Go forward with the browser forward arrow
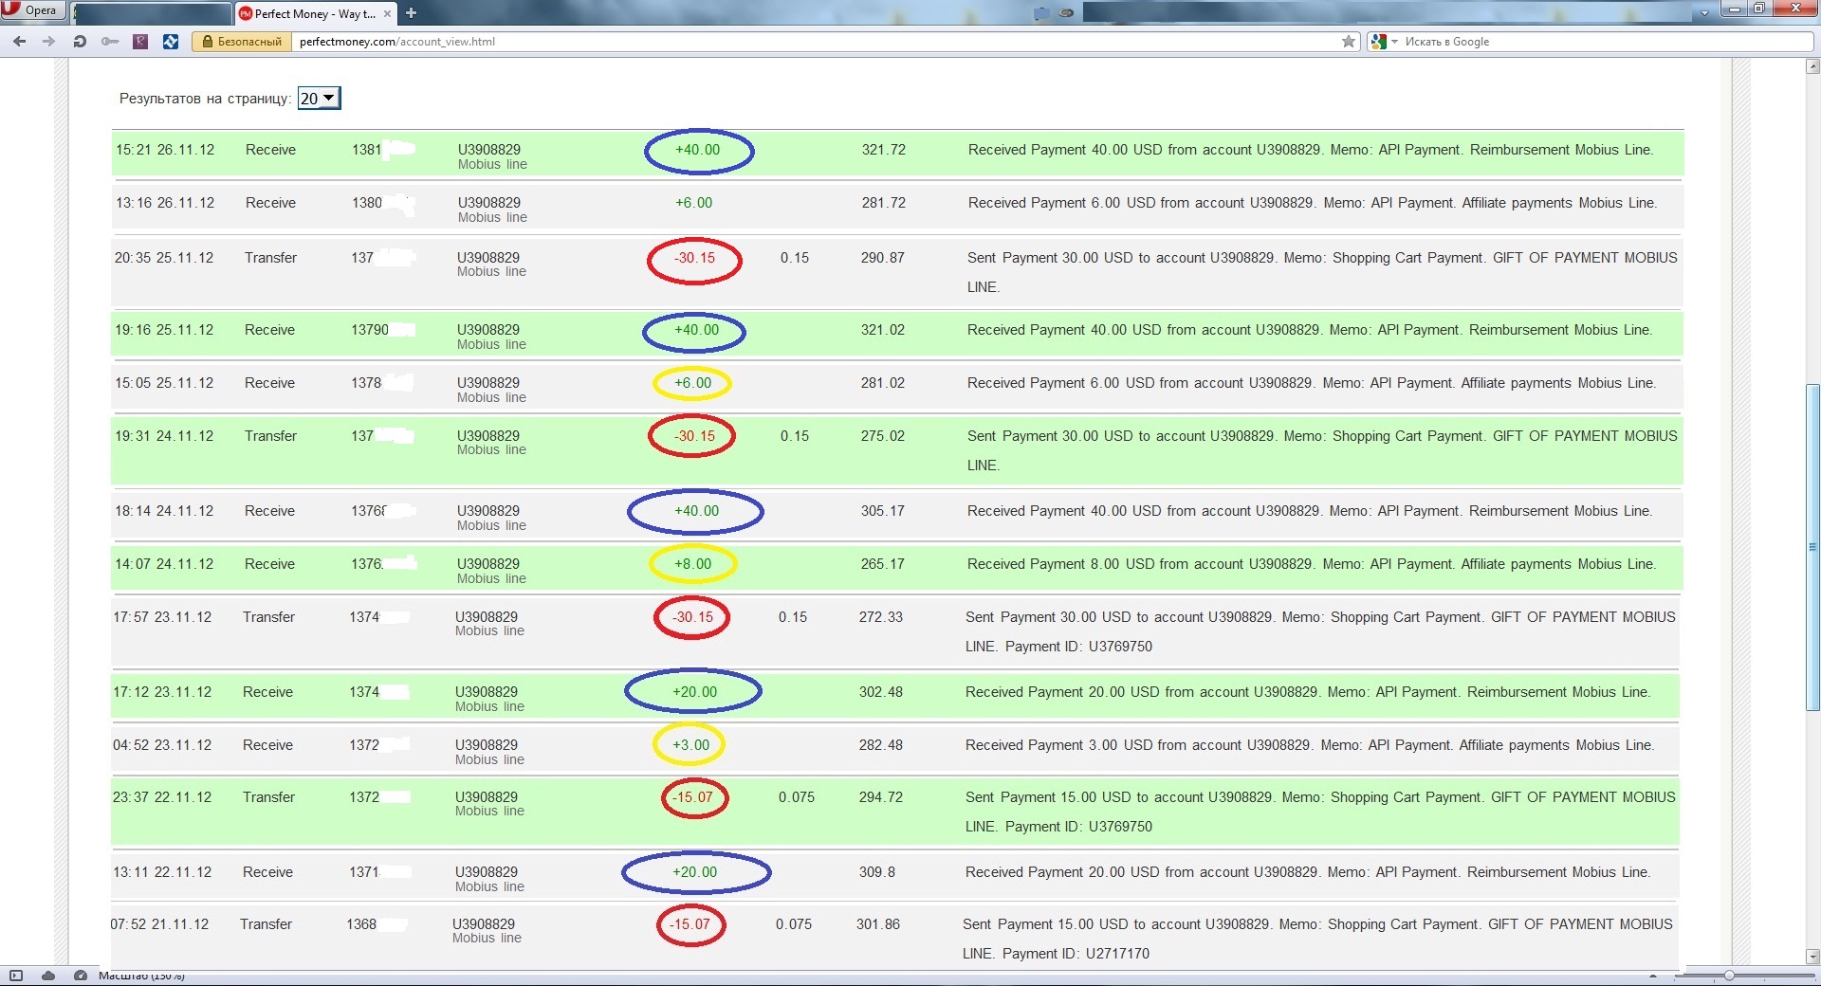1821x986 pixels. coord(49,41)
